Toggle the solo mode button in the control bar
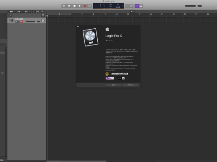This screenshot has height=162, width=217. point(131,6)
